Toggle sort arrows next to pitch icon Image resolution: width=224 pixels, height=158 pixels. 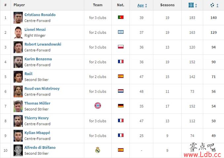[x=196, y=6]
